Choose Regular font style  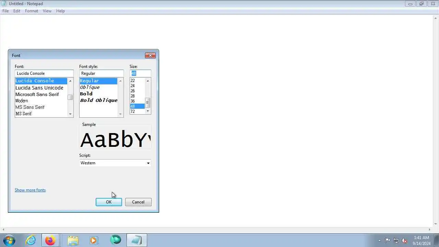[x=98, y=81]
